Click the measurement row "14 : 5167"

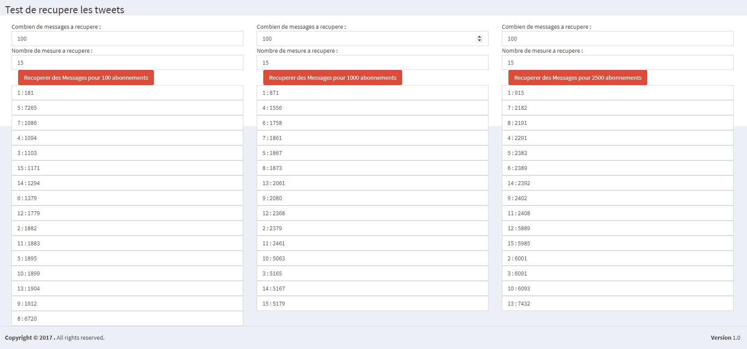pos(372,288)
